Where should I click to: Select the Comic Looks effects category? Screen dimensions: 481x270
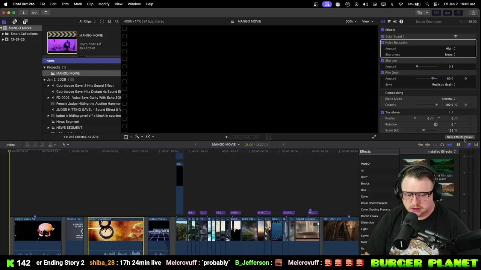(369, 216)
